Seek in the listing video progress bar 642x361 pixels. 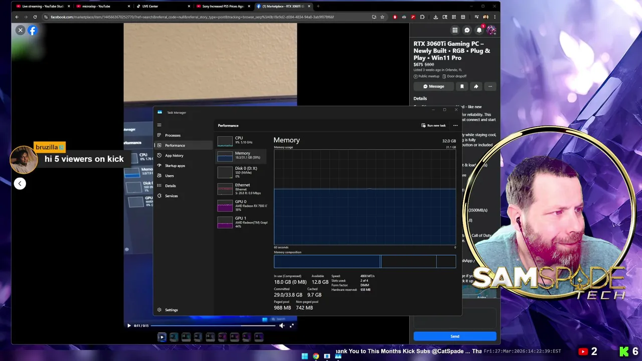[x=213, y=325]
